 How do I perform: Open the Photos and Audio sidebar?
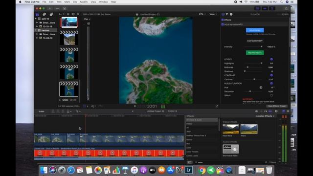(x=44, y=14)
